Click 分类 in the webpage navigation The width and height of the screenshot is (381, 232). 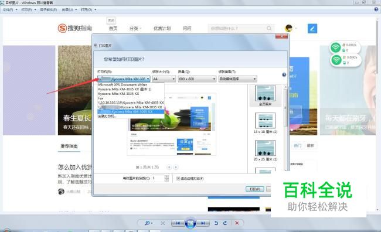[134, 29]
